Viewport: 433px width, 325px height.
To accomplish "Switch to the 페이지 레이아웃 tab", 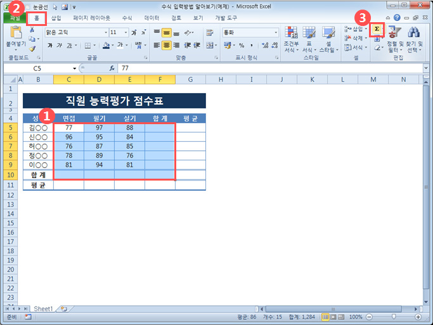I will click(91, 18).
